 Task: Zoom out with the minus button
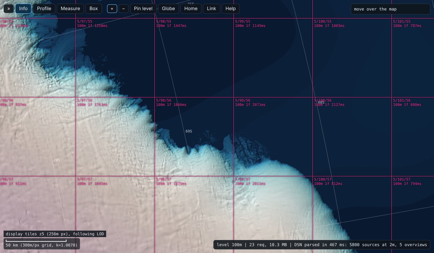(124, 9)
